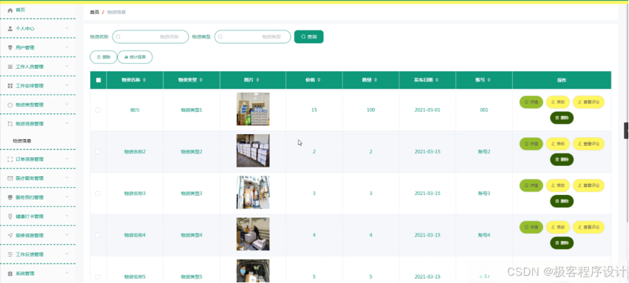Click 详情 button in the 纸巾 row

tap(531, 102)
